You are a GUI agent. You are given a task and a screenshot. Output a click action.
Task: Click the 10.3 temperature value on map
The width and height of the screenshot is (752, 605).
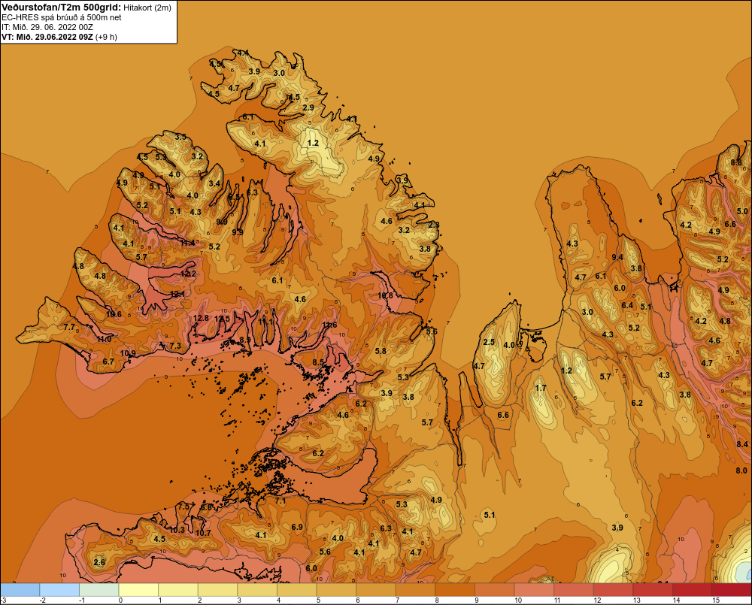(177, 530)
